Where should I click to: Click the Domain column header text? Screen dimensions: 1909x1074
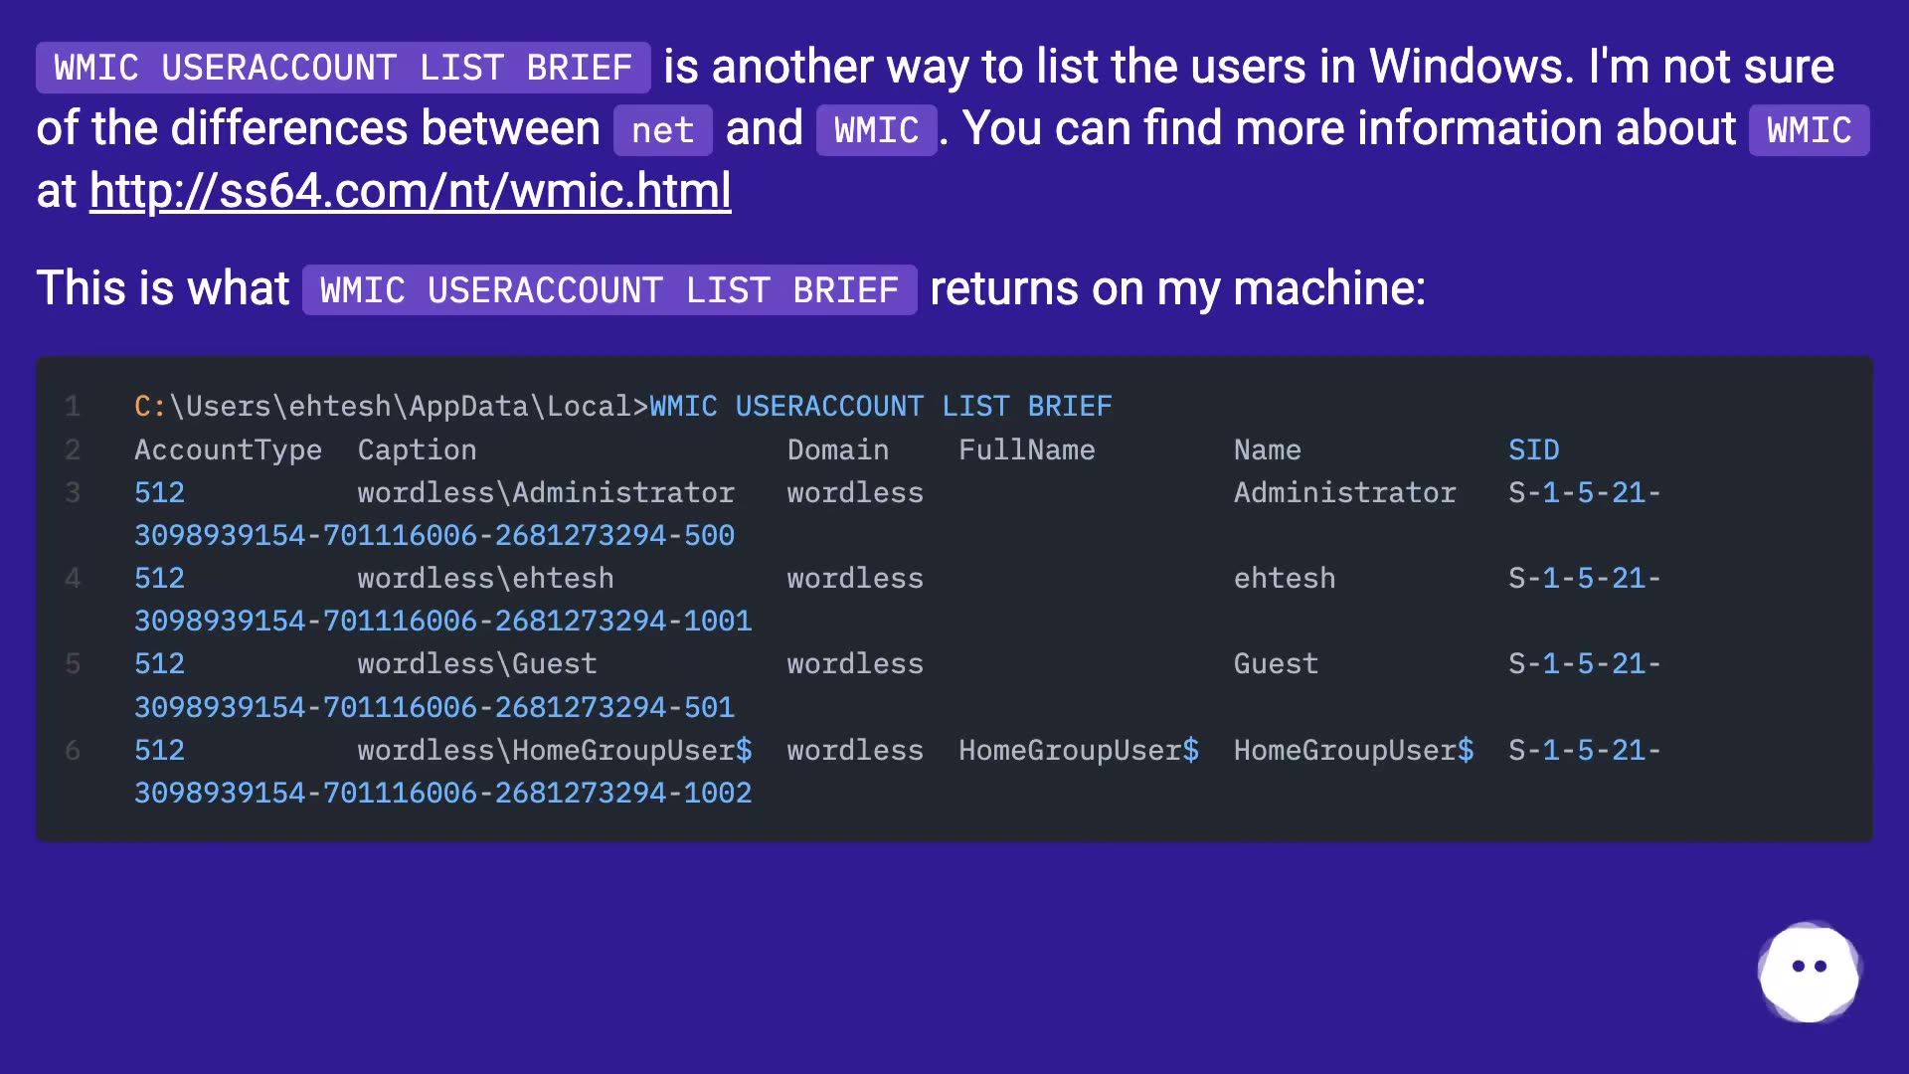pyautogui.click(x=837, y=448)
